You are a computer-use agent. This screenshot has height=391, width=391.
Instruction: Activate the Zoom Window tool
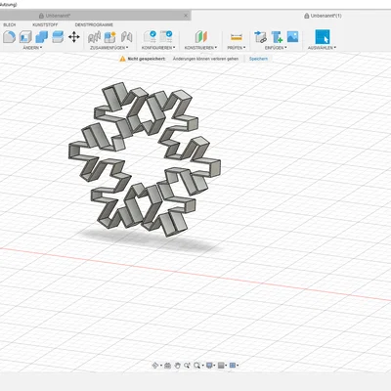(187, 366)
